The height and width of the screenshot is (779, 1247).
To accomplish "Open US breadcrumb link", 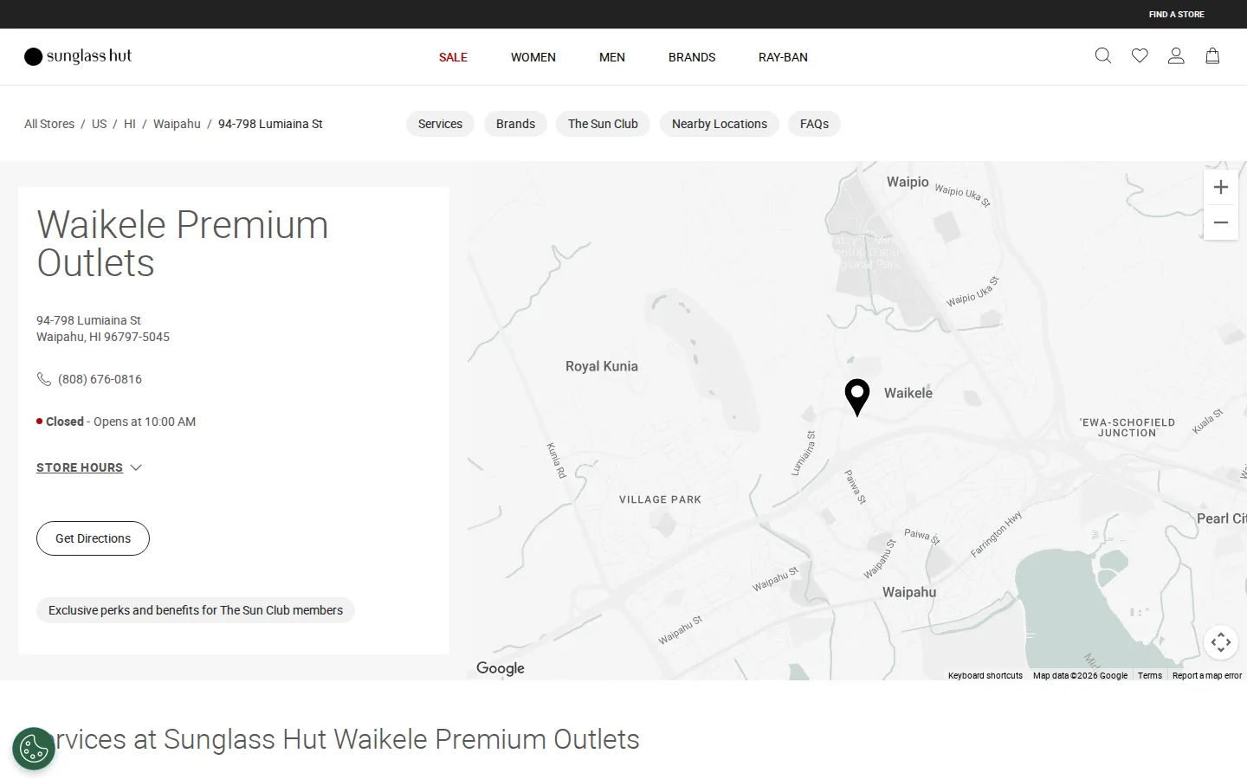I will [100, 124].
